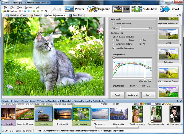This screenshot has height=134, width=184.
Task: Pin the photo strip panel
Action: 178,101
